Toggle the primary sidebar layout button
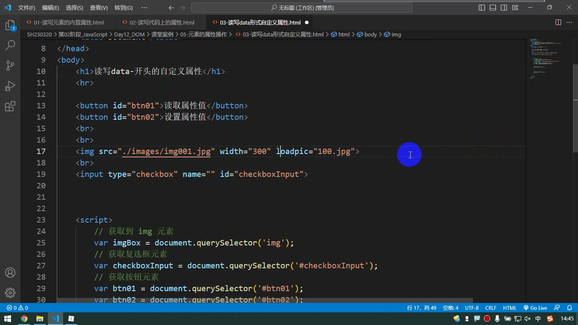 pyautogui.click(x=482, y=8)
